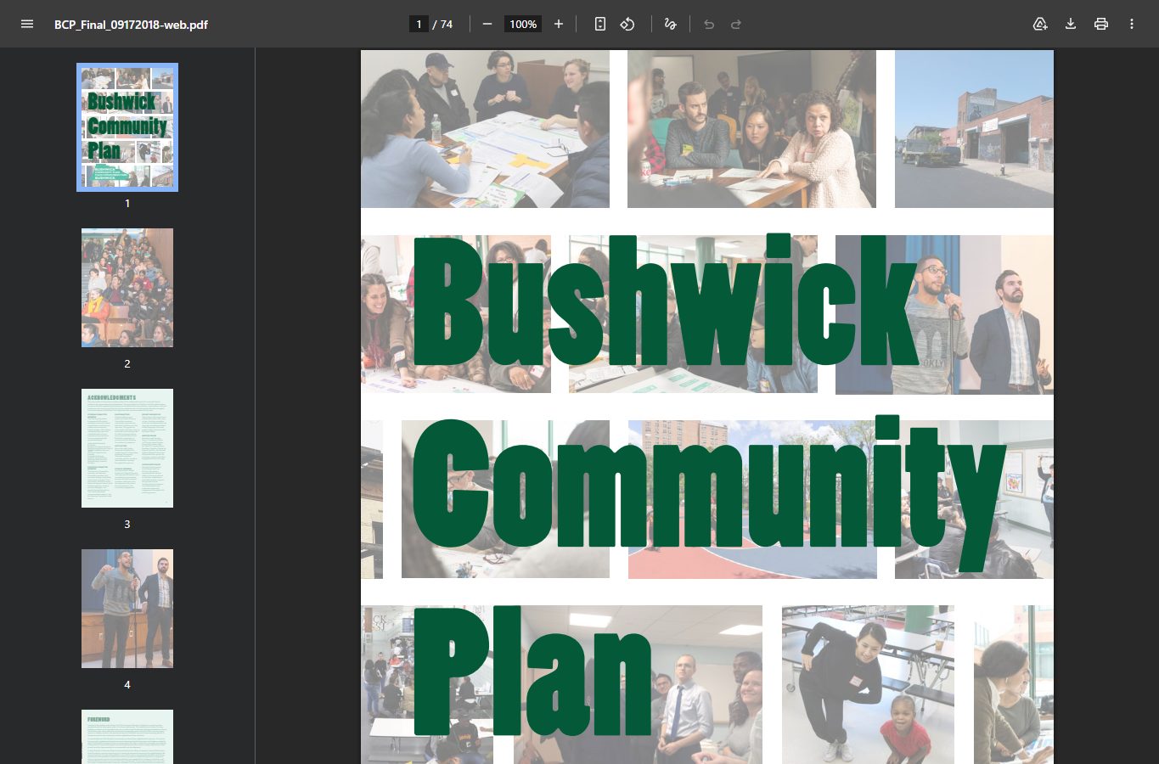
Task: Download the PDF file
Action: [x=1071, y=24]
